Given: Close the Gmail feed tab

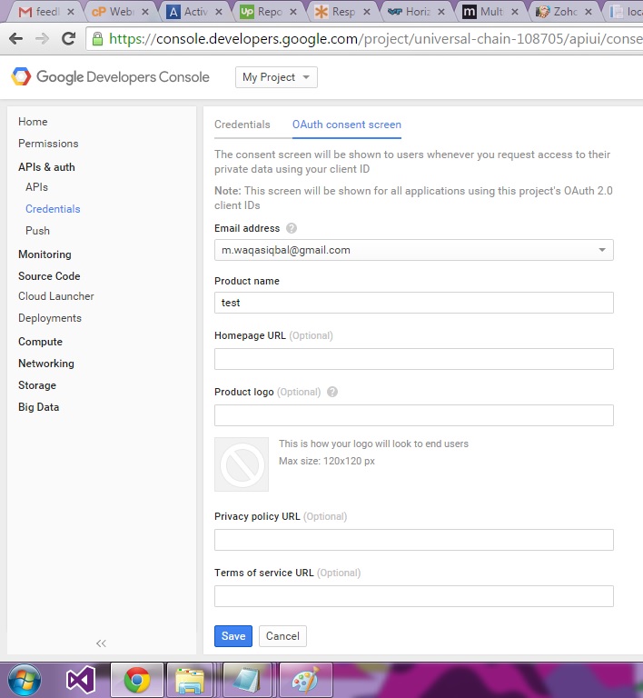Looking at the screenshot, I should [x=70, y=12].
